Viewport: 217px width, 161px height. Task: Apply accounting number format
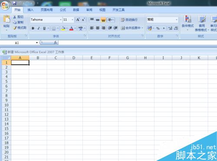click(150, 28)
